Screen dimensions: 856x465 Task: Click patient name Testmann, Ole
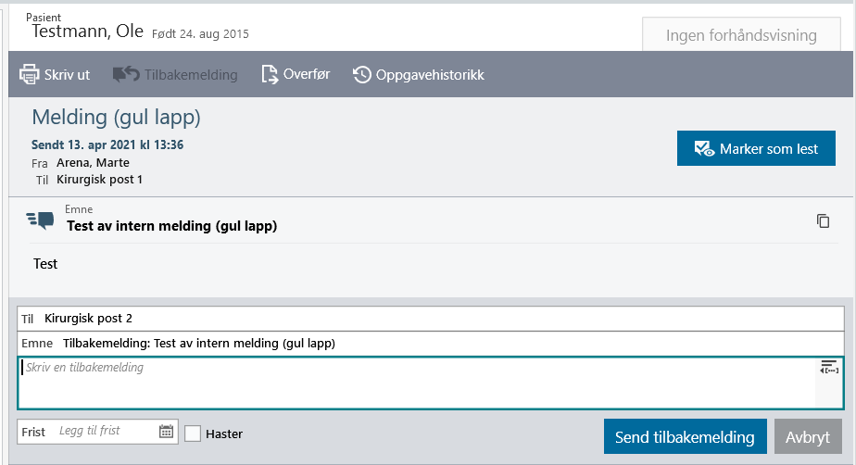88,31
